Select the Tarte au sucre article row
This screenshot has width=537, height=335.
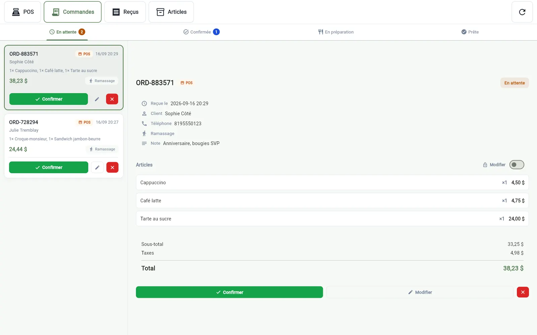332,219
